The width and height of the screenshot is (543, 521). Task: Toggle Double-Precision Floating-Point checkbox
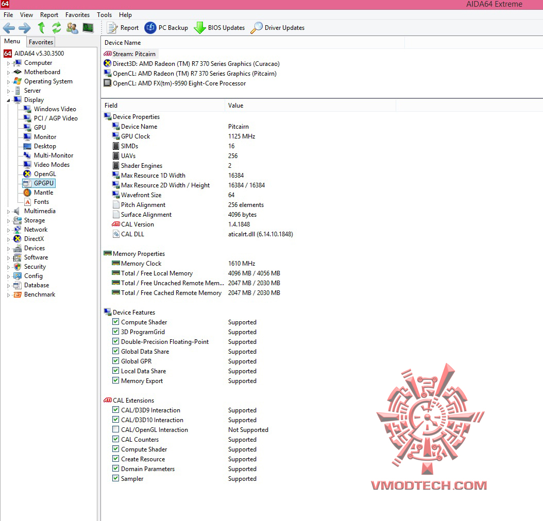click(x=116, y=341)
